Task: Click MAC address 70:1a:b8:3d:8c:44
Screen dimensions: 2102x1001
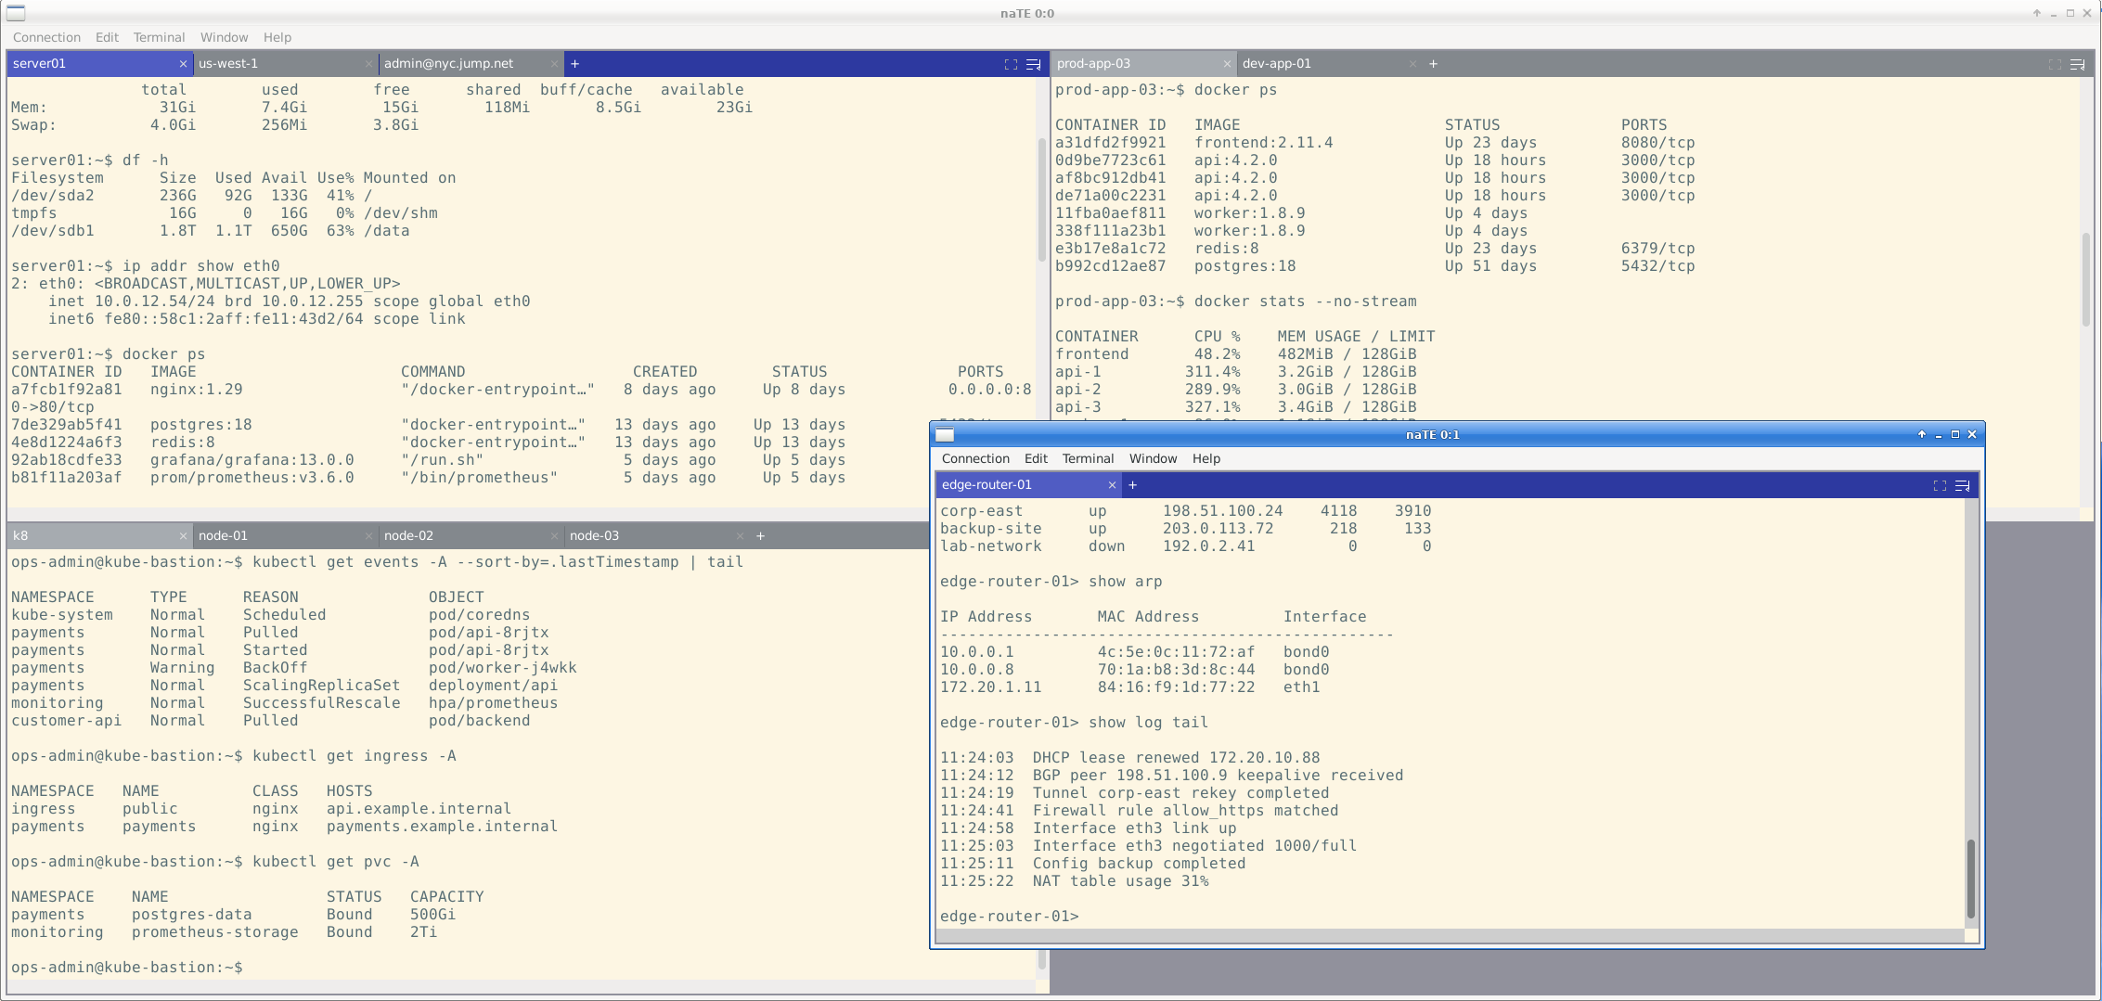Action: pyautogui.click(x=1176, y=670)
